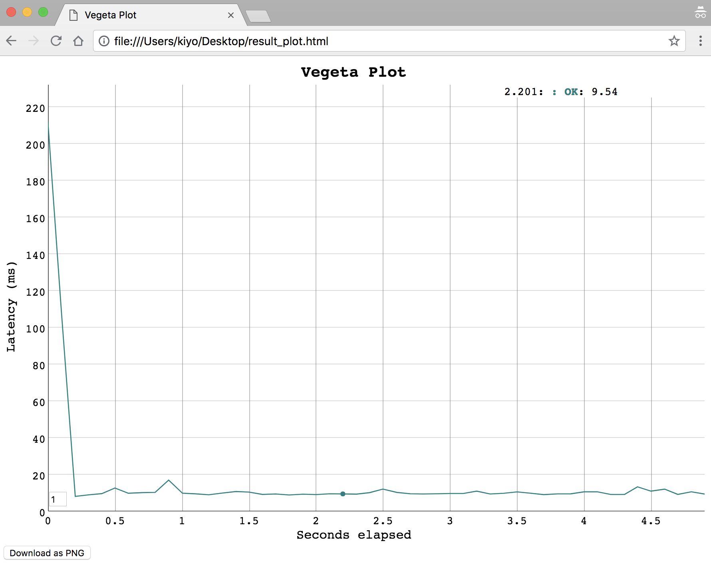The height and width of the screenshot is (569, 711).
Task: Open the Chrome three-dot menu
Action: tap(700, 41)
